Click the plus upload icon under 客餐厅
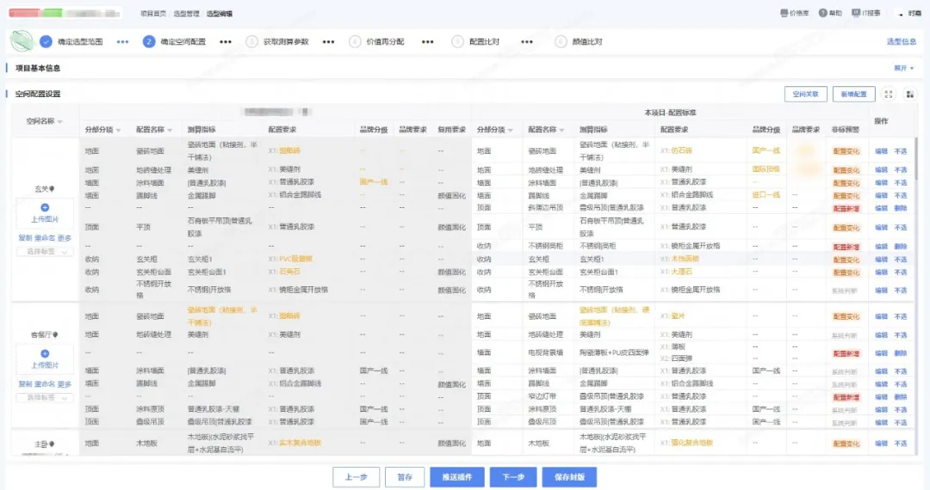 click(x=45, y=353)
